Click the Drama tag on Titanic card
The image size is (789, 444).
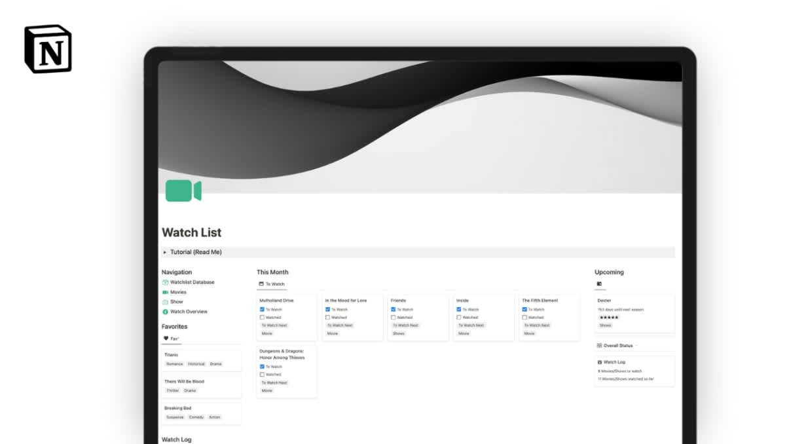coord(215,364)
